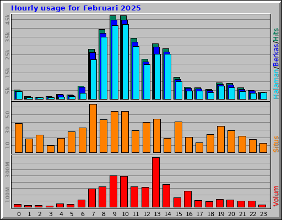The image size is (282, 220).
Task: Select the cyan Halaman bar for hour 10
Action: click(x=126, y=62)
